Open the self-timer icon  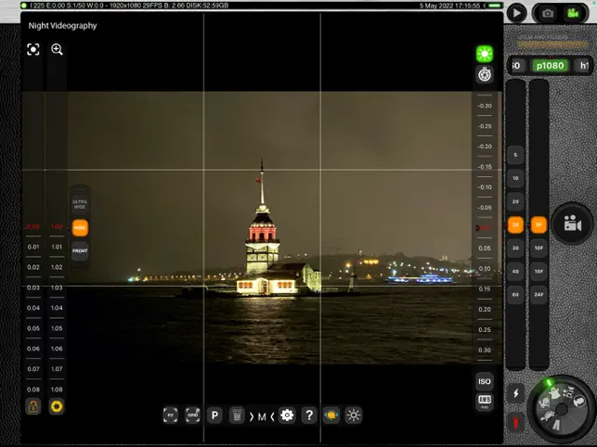pos(484,75)
